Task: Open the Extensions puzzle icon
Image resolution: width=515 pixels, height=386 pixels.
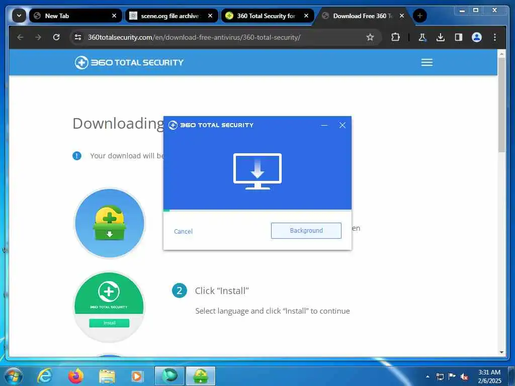Action: click(395, 37)
